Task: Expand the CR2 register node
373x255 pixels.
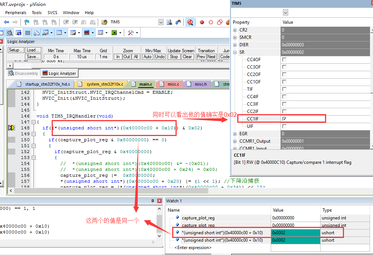Action: point(235,30)
